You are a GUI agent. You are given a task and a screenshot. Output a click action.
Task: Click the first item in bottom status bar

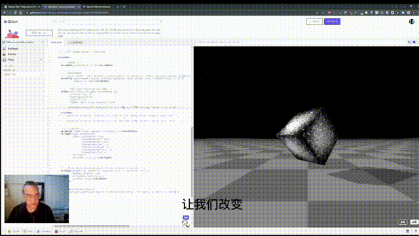coord(13,231)
